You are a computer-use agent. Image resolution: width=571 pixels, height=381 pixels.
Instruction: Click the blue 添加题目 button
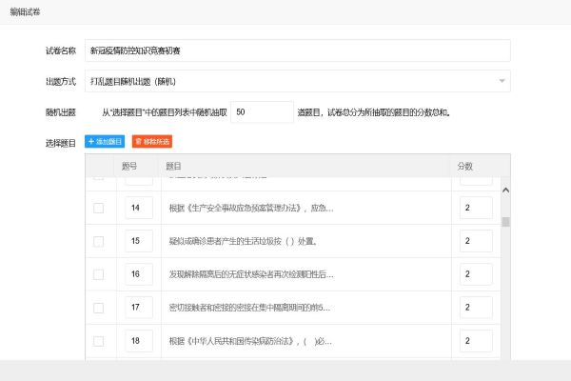[x=106, y=141]
